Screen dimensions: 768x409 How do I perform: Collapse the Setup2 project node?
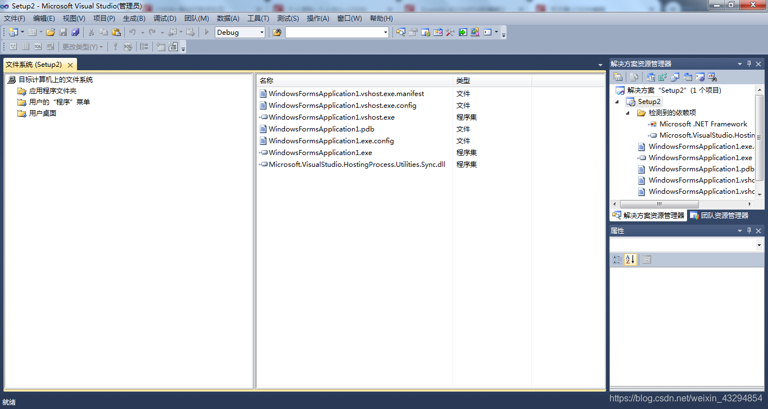pos(618,102)
